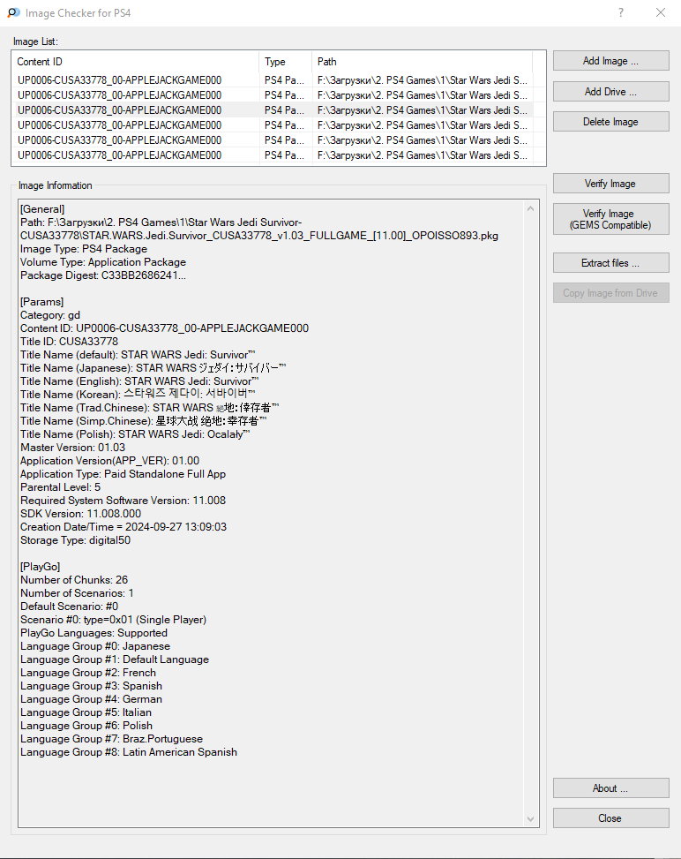
Task: Click Volume Type: Application Package line
Action: [103, 262]
